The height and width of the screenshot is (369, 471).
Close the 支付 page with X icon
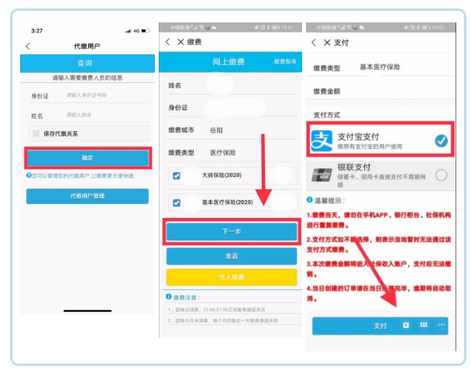[325, 42]
